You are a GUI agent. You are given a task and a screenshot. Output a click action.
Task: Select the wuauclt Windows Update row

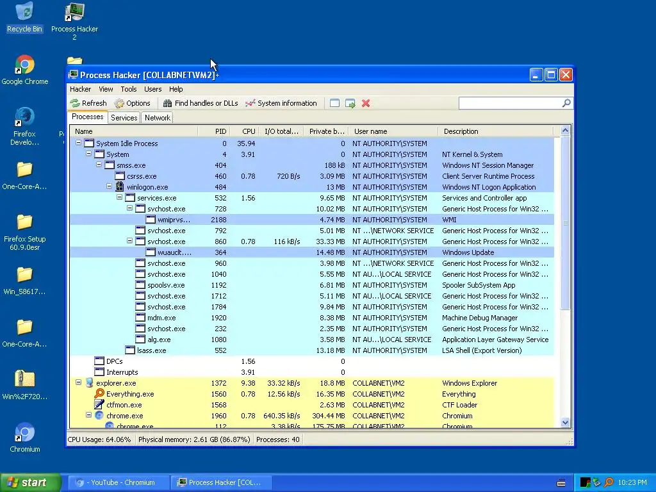point(312,252)
